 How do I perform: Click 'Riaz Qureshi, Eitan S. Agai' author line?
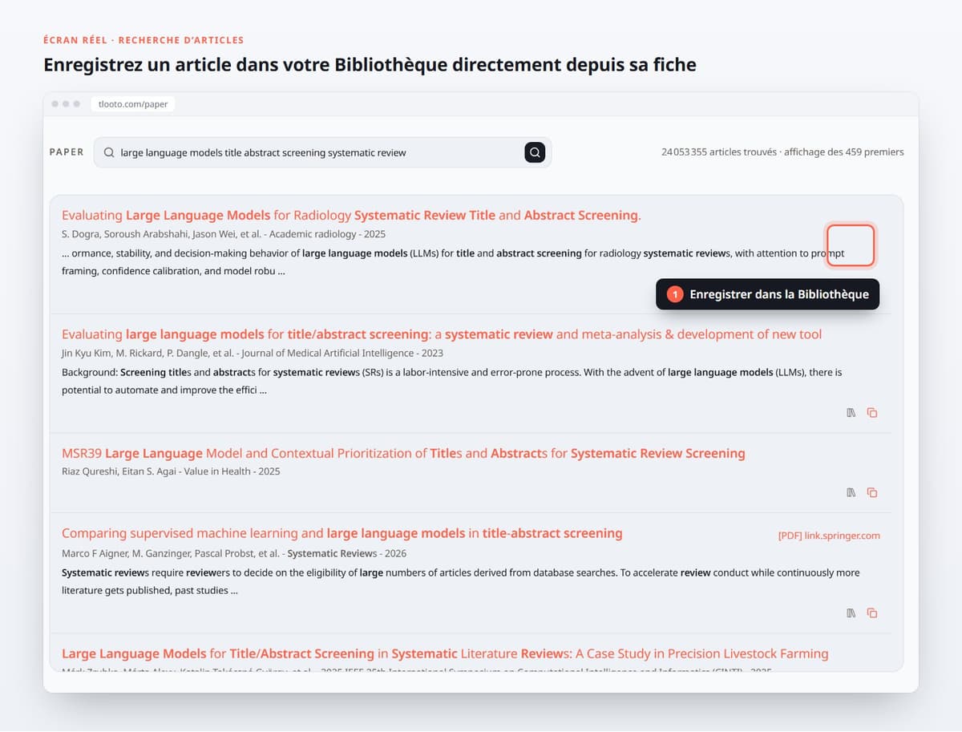171,471
